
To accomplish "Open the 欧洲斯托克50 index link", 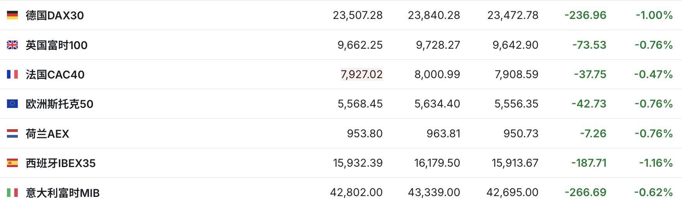I will click(59, 104).
